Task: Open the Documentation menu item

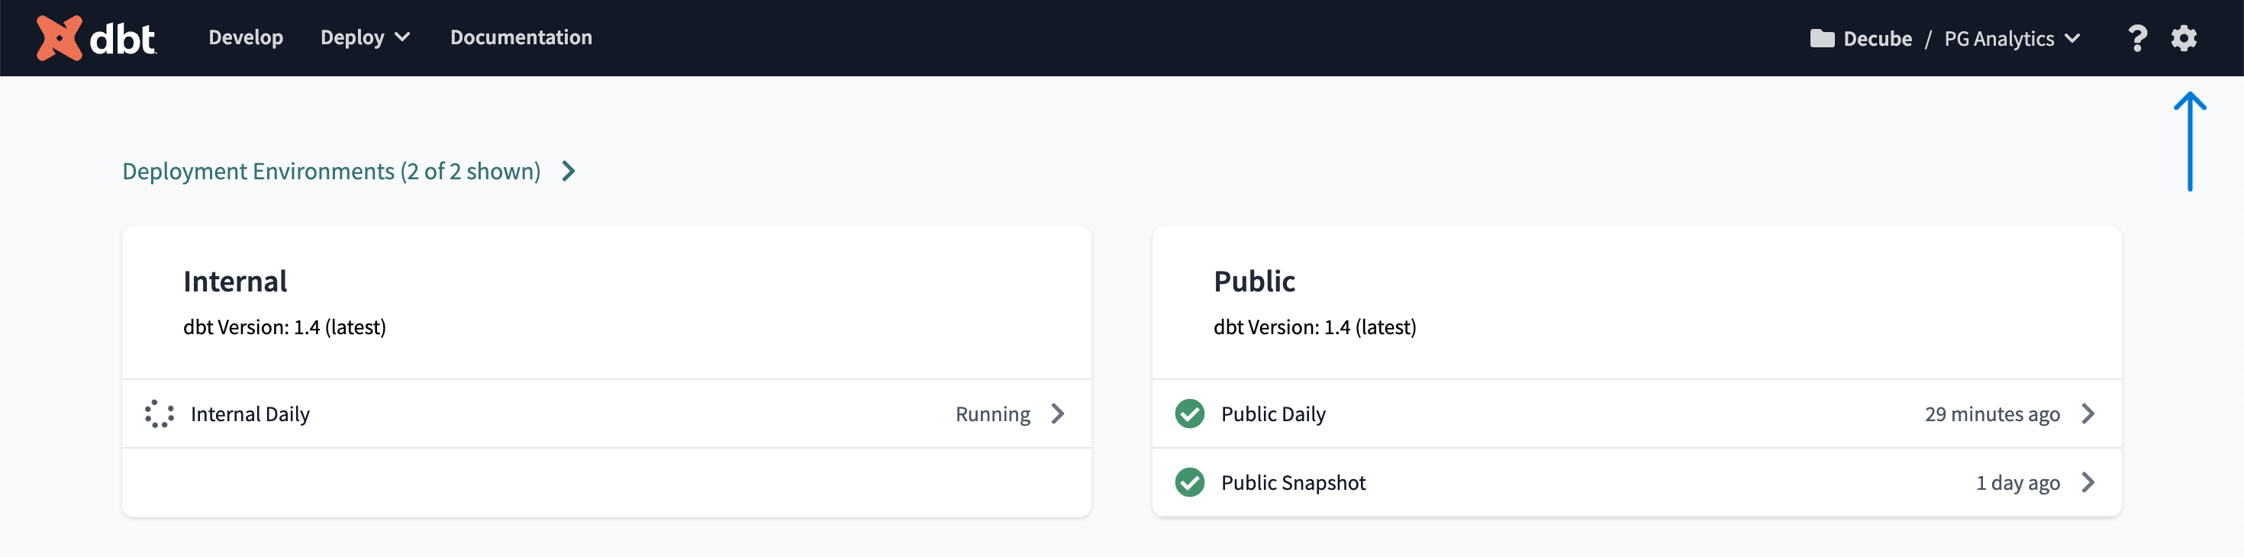Action: [521, 37]
